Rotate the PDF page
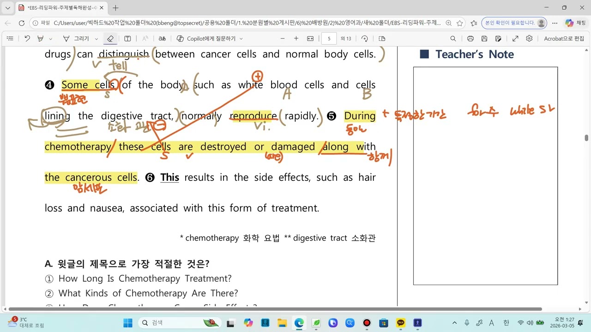This screenshot has width=591, height=332. [365, 39]
